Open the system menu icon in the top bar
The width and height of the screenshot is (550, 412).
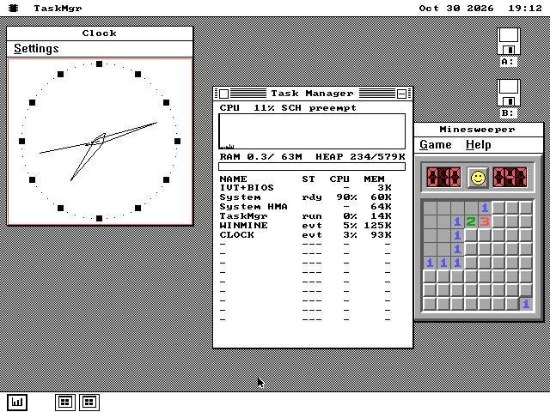tap(14, 8)
